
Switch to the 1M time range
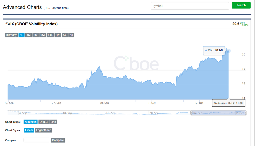29,35
